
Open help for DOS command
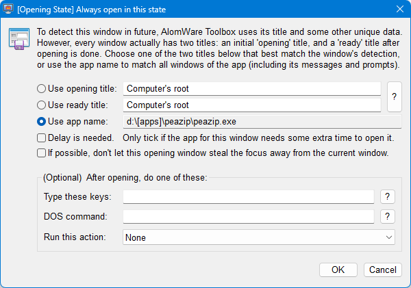point(387,217)
